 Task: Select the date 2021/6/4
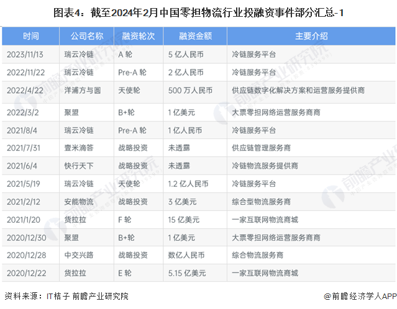pos(22,166)
